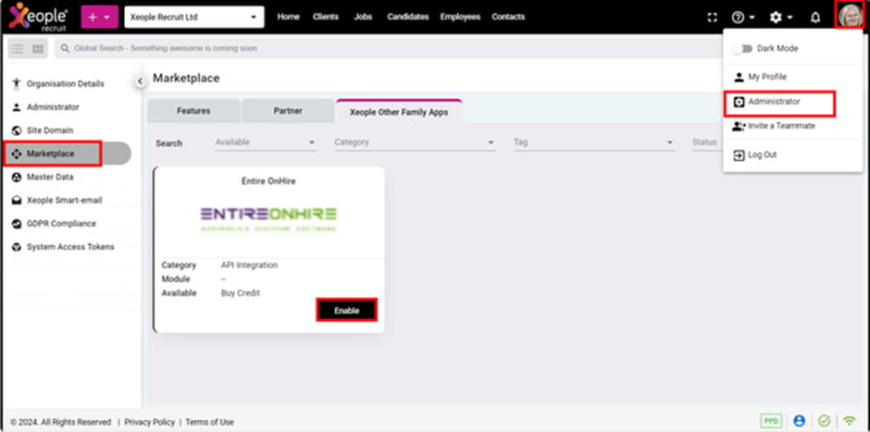
Task: Open the Contacts menu
Action: 508,18
